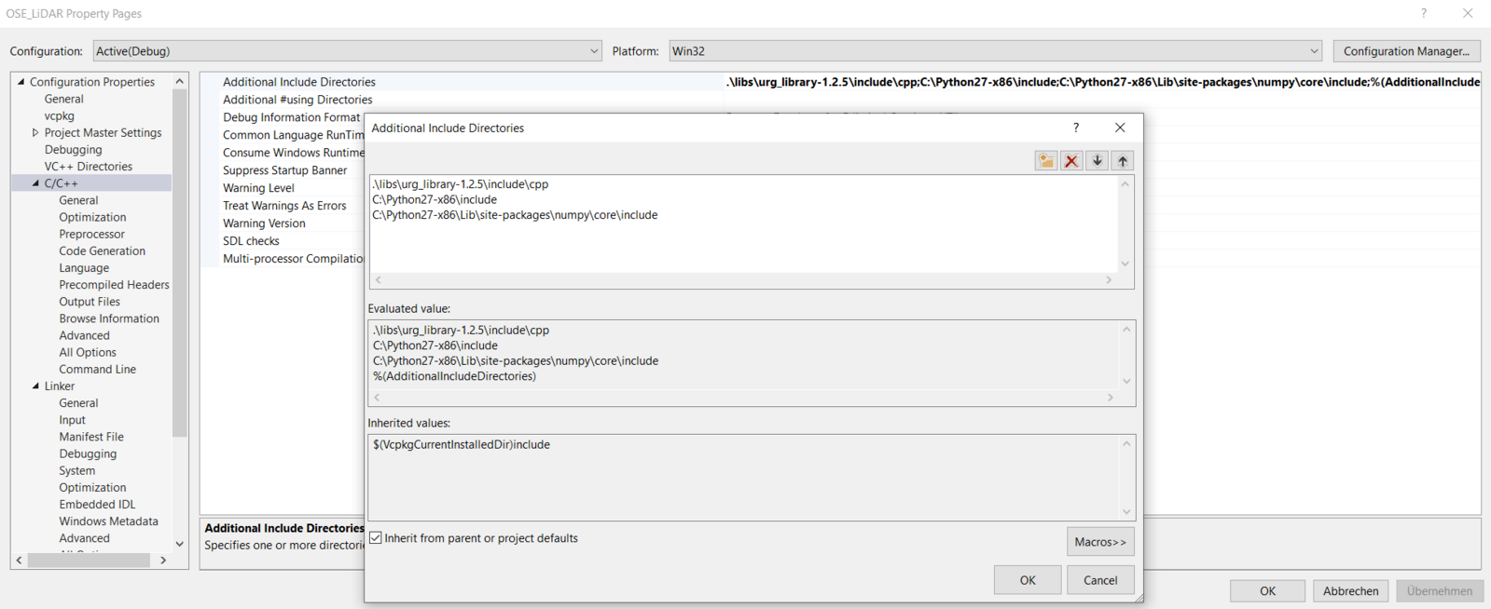Toggle Inherit from parent or project defaults
This screenshot has width=1491, height=609.
(x=376, y=538)
